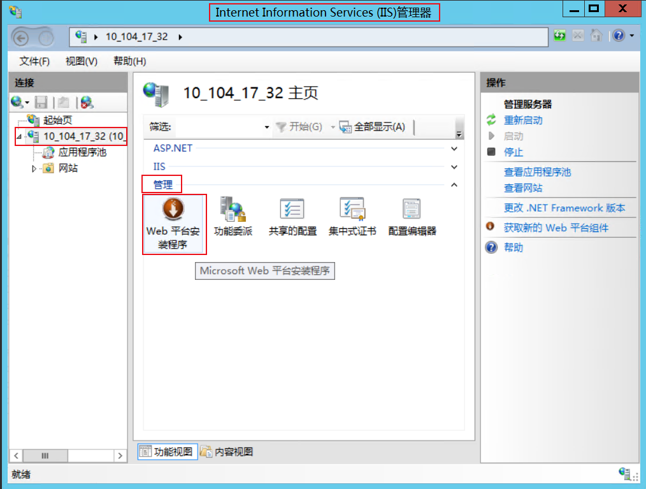Click the 获取新的 Web 平台组件 orange icon
The image size is (646, 489).
[x=491, y=226]
